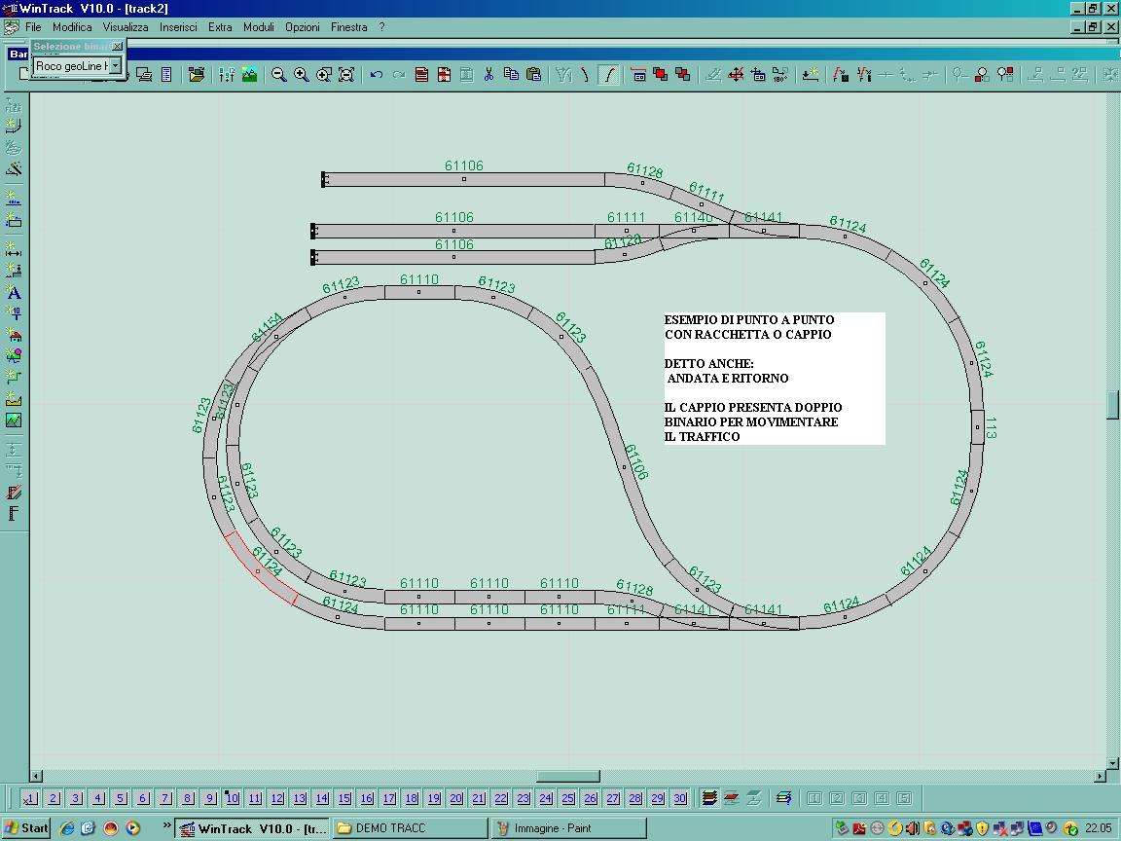Click the red document list icon
1121x841 pixels.
(421, 74)
